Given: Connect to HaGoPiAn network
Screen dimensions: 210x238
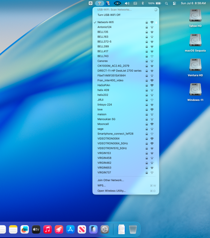Looking at the screenshot, I should click(126, 85).
